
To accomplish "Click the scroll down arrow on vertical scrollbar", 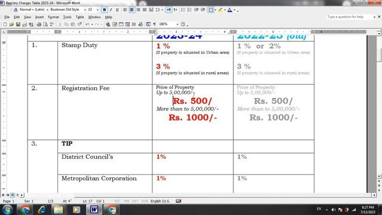I will [379, 176].
